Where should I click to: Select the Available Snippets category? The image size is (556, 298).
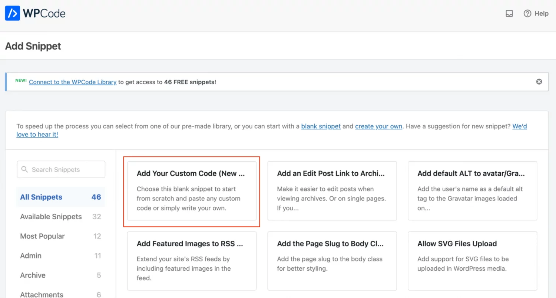point(61,217)
